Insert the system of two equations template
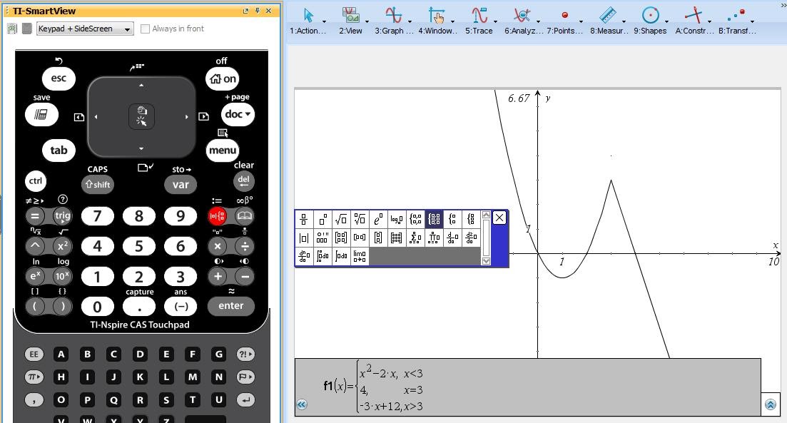Screen dimensions: 787x423 pos(452,219)
